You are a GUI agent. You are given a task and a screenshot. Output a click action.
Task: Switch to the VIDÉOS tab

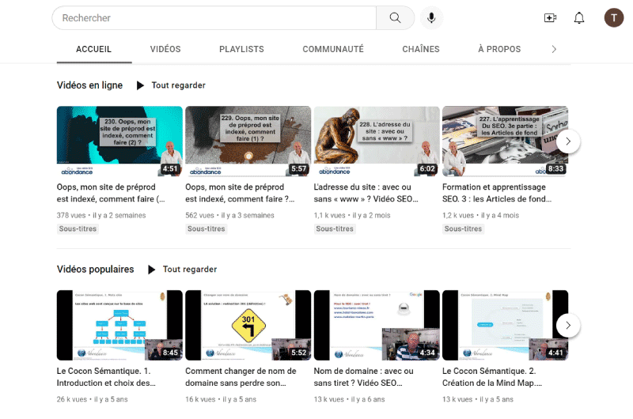[165, 49]
